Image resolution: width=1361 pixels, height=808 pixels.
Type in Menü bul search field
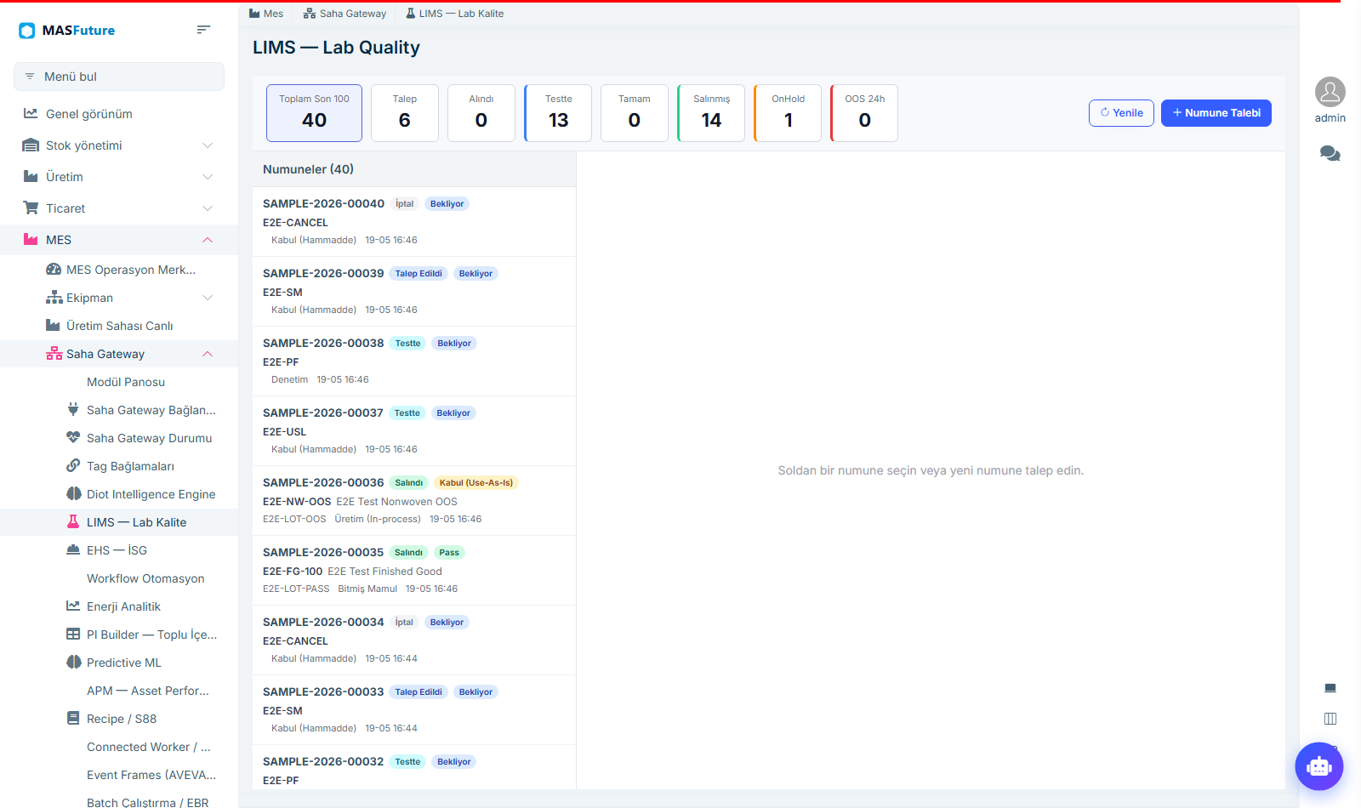(119, 77)
